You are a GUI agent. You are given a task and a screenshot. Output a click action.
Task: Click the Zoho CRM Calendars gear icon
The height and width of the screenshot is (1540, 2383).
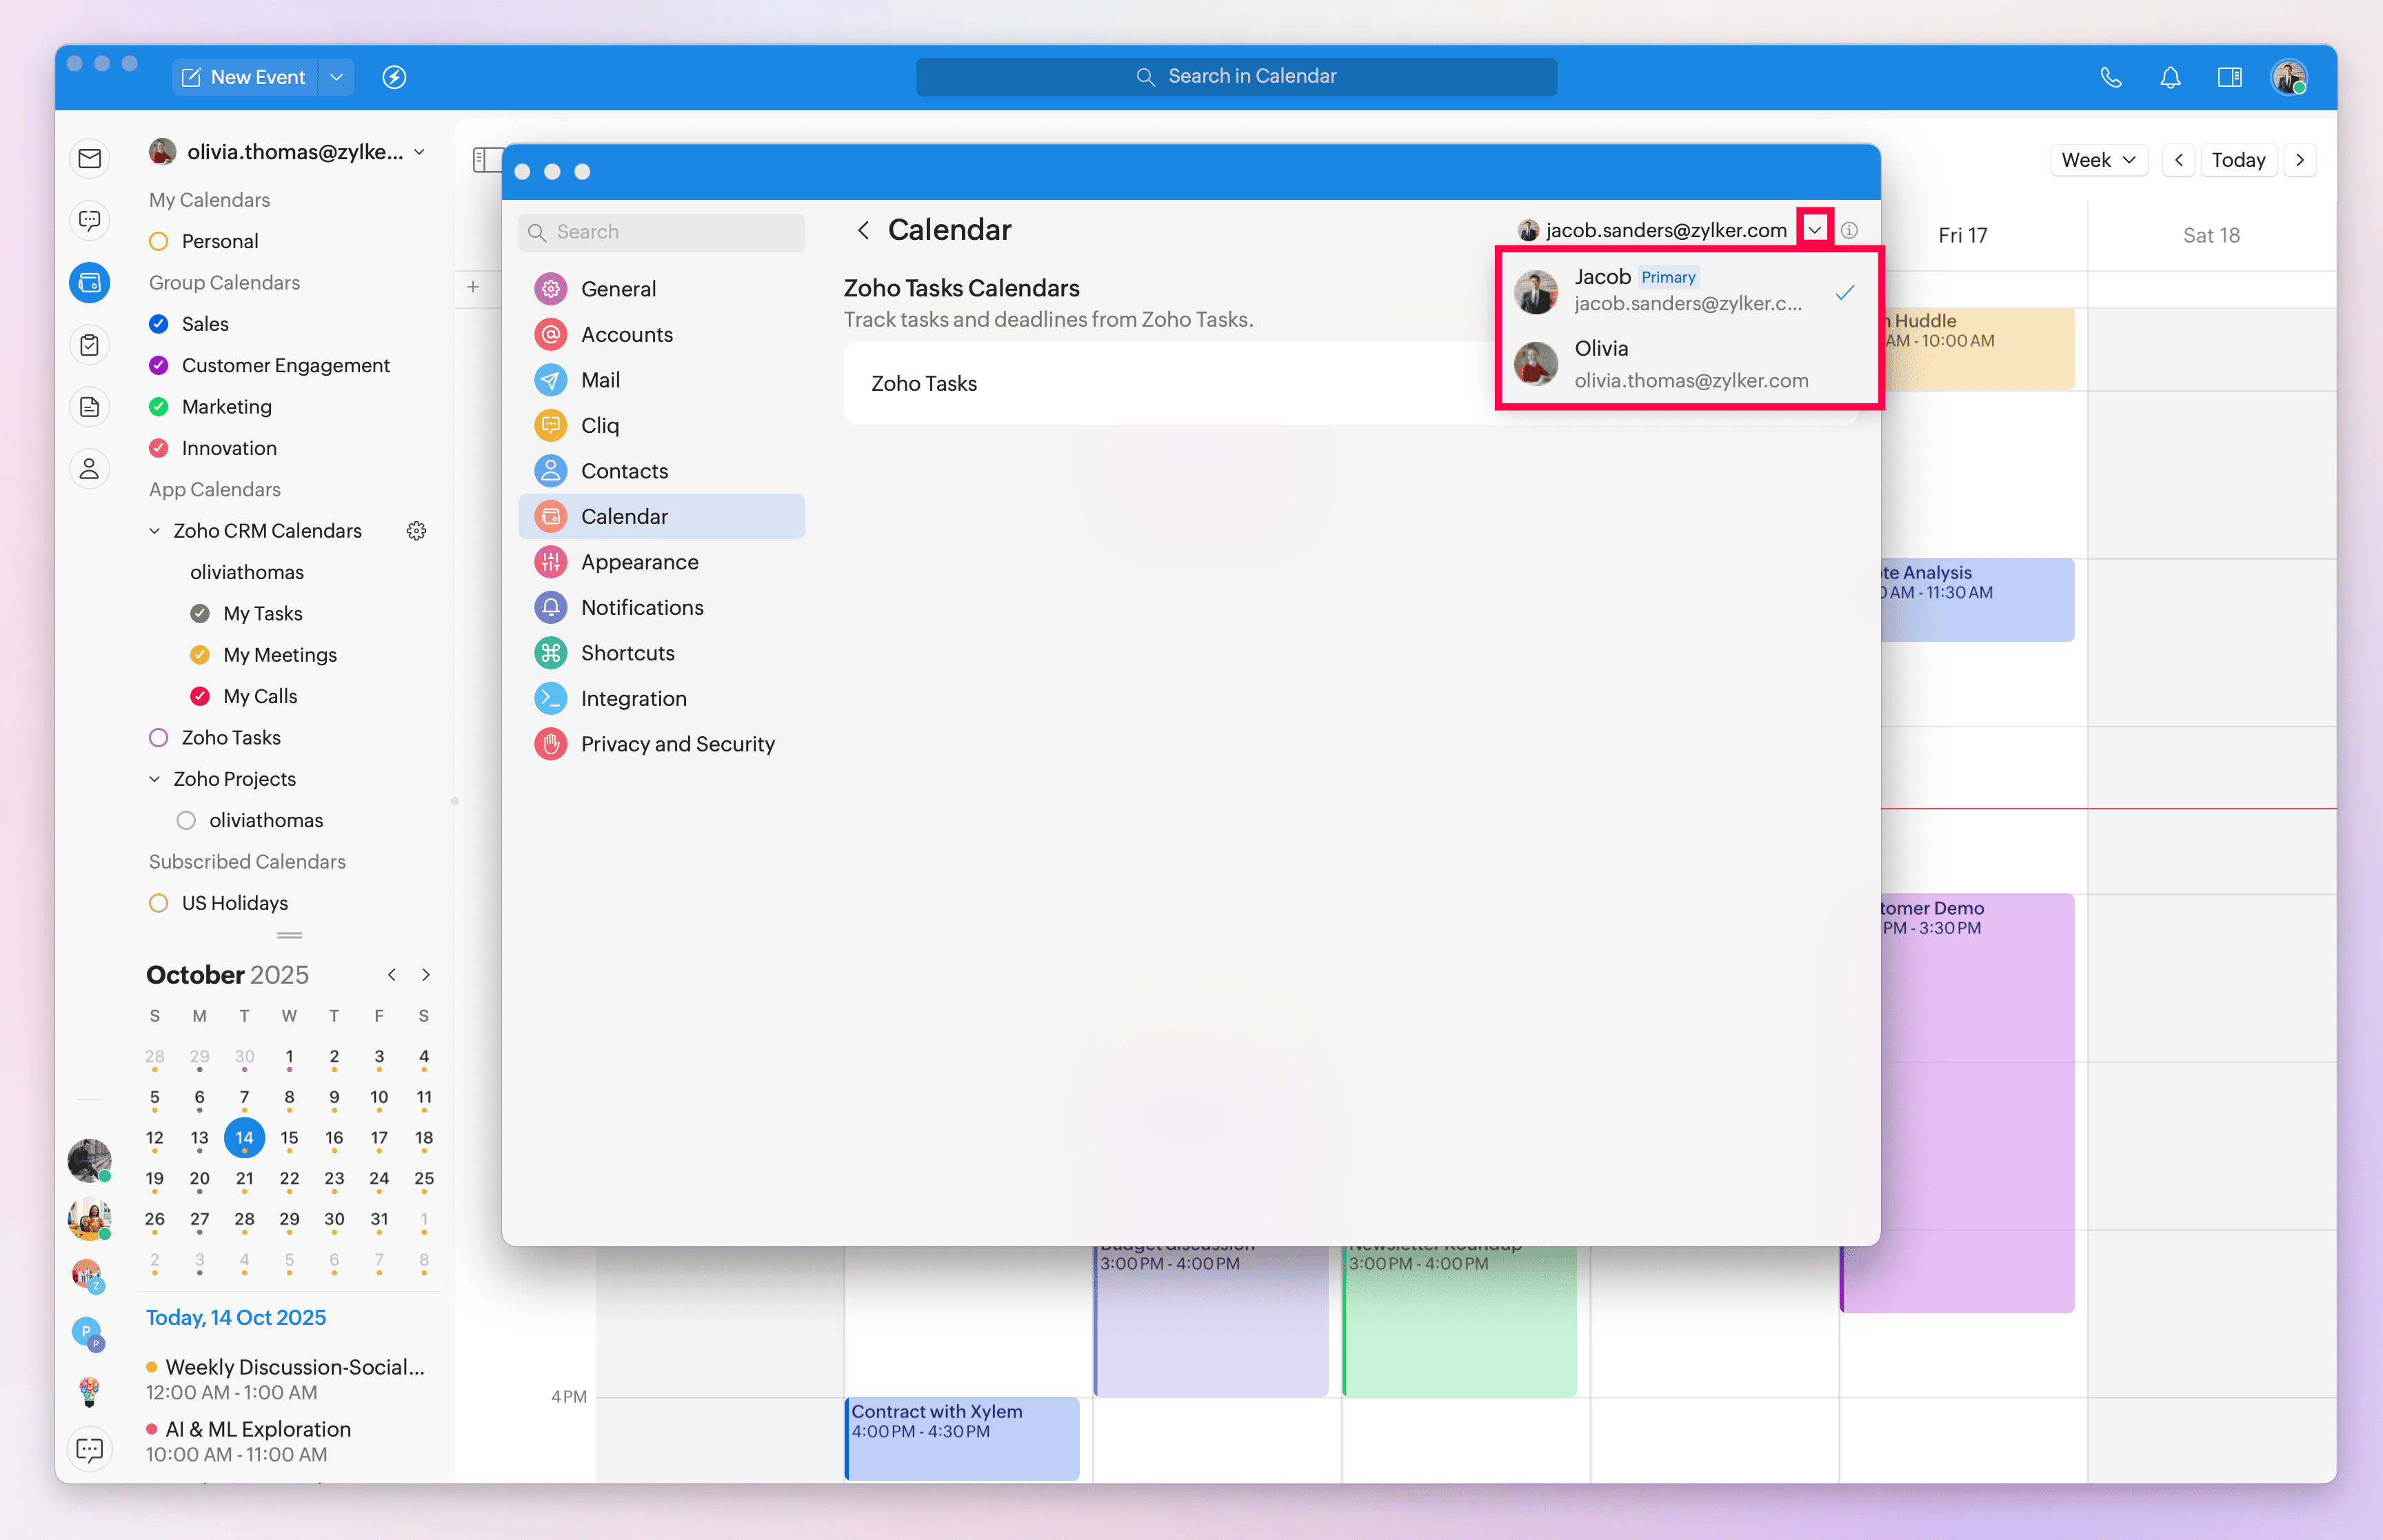point(416,531)
